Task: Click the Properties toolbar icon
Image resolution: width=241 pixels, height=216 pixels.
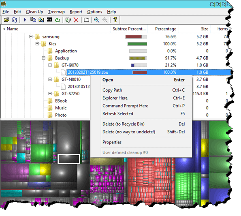Action: [86, 20]
